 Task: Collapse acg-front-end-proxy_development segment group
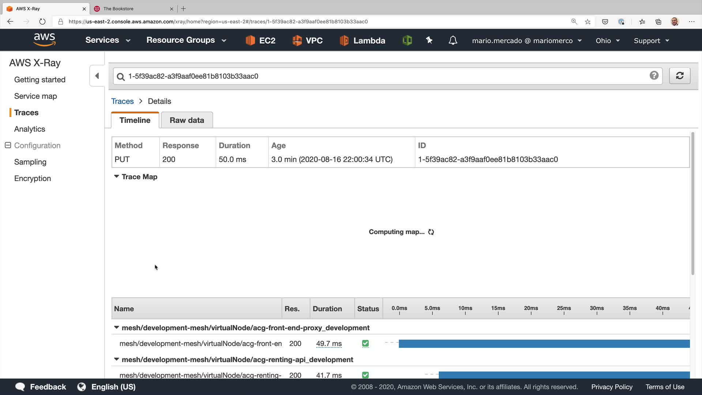point(117,328)
